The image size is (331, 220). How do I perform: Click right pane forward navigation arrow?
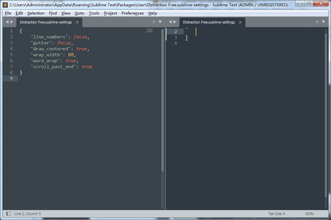(x=175, y=22)
